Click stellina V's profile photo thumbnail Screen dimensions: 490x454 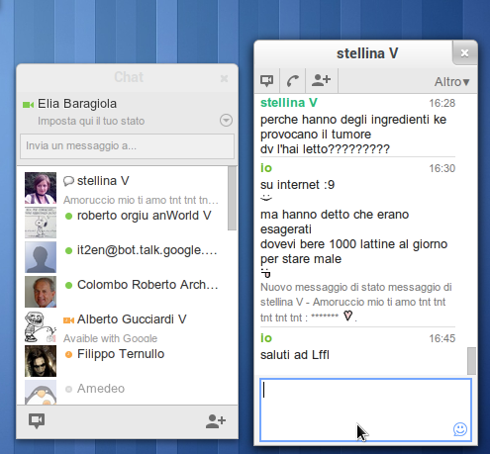pos(41,188)
